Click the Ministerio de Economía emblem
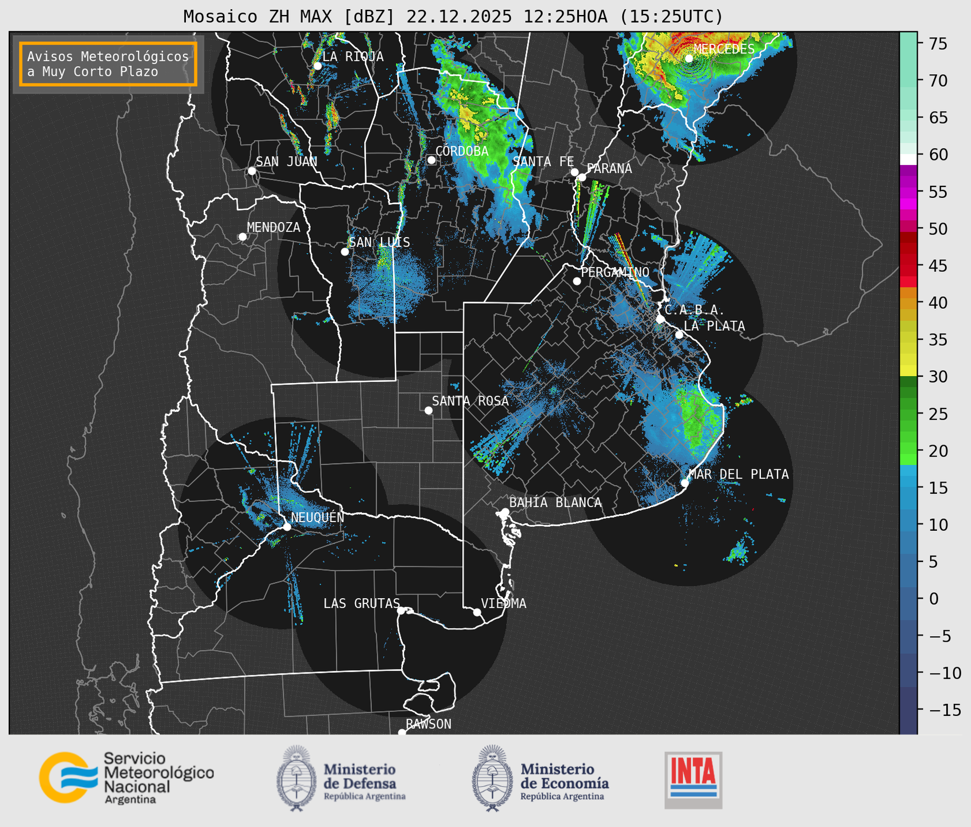This screenshot has width=971, height=827. (492, 778)
